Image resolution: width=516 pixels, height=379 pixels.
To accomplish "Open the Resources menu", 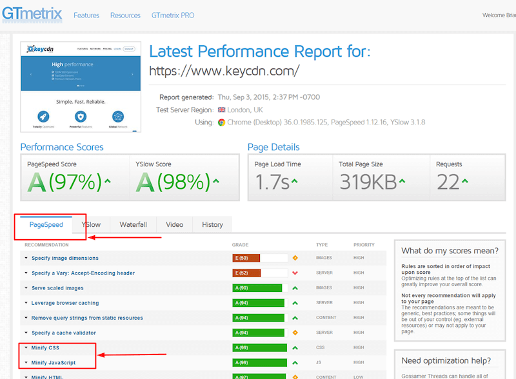I will click(125, 15).
